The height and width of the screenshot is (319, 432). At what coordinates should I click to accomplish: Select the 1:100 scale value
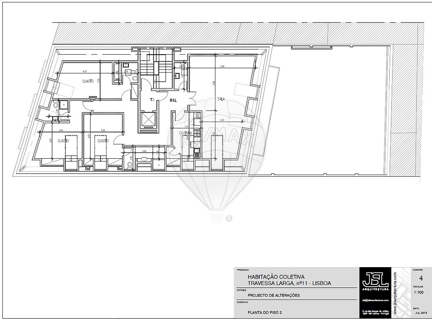tap(418, 292)
